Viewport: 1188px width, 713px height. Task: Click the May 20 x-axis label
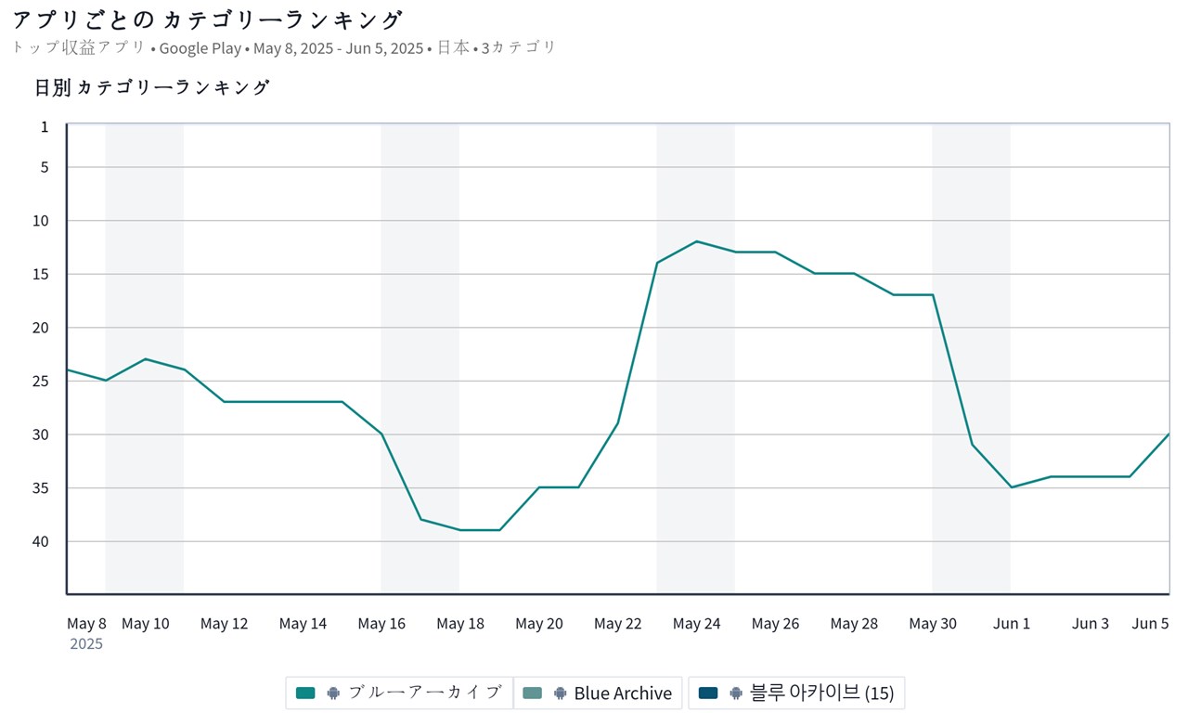pyautogui.click(x=539, y=624)
